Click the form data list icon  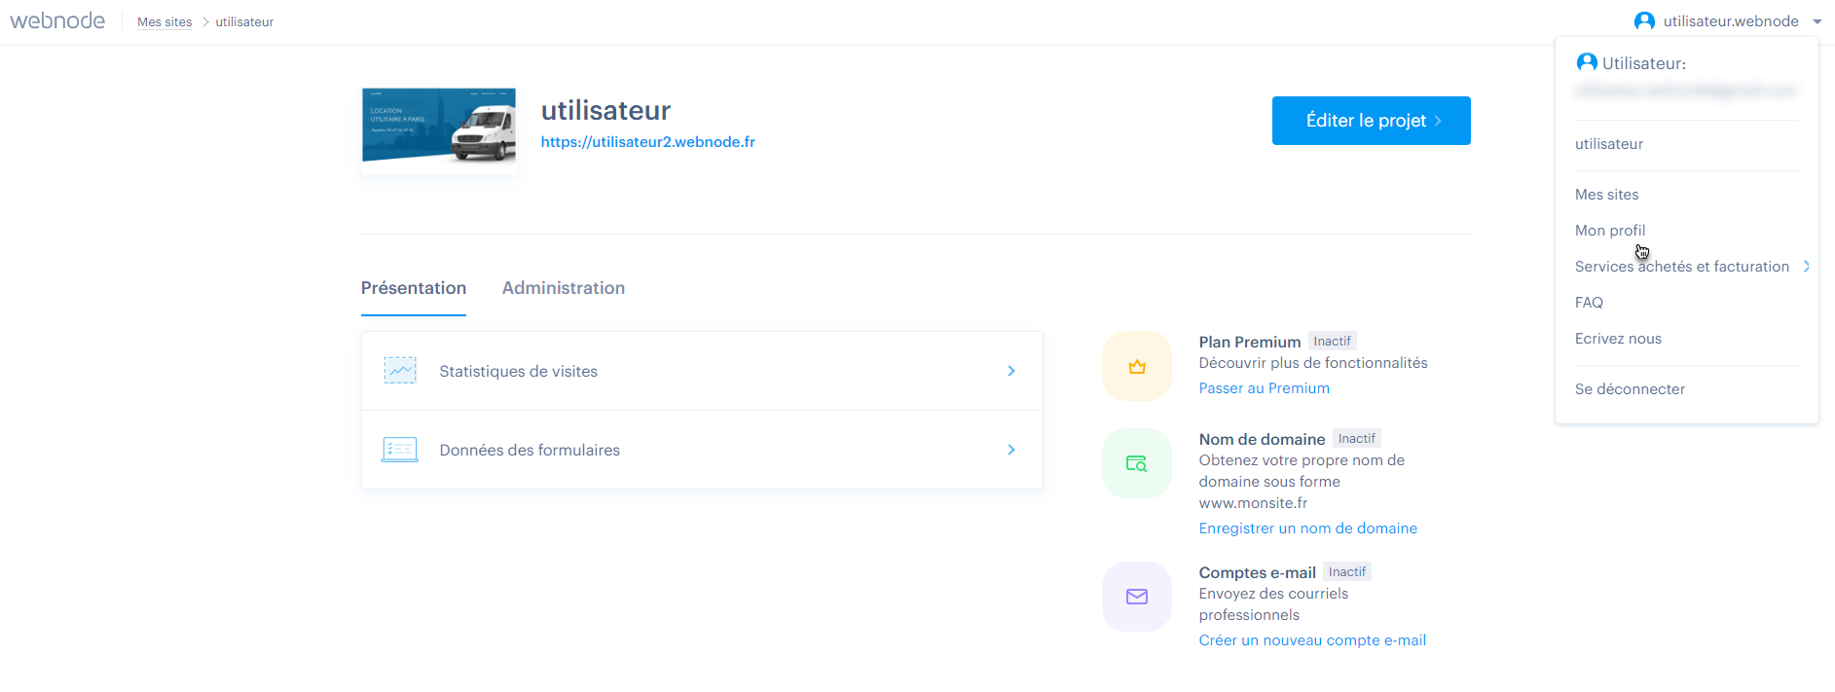[x=400, y=450]
